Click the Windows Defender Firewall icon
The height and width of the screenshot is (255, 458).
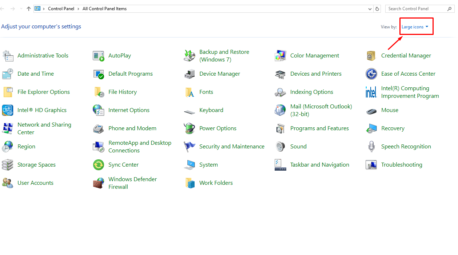pos(99,183)
